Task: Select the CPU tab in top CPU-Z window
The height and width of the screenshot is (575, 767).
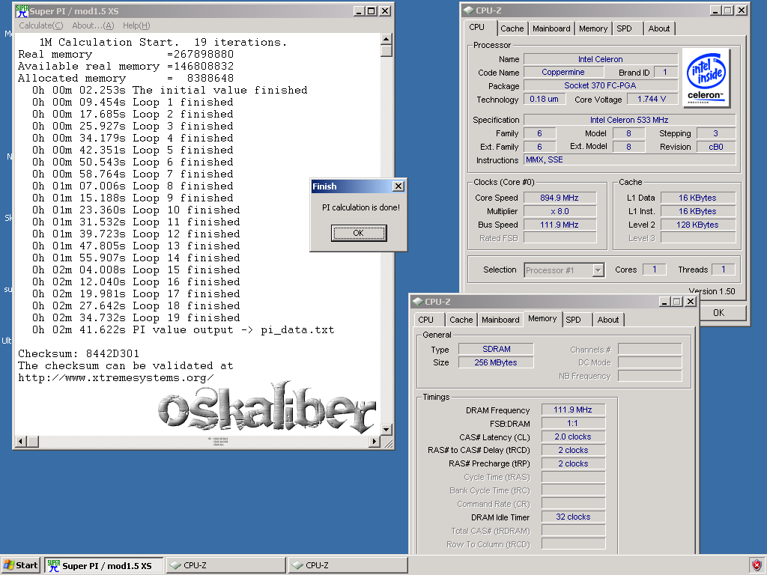Action: click(x=476, y=28)
